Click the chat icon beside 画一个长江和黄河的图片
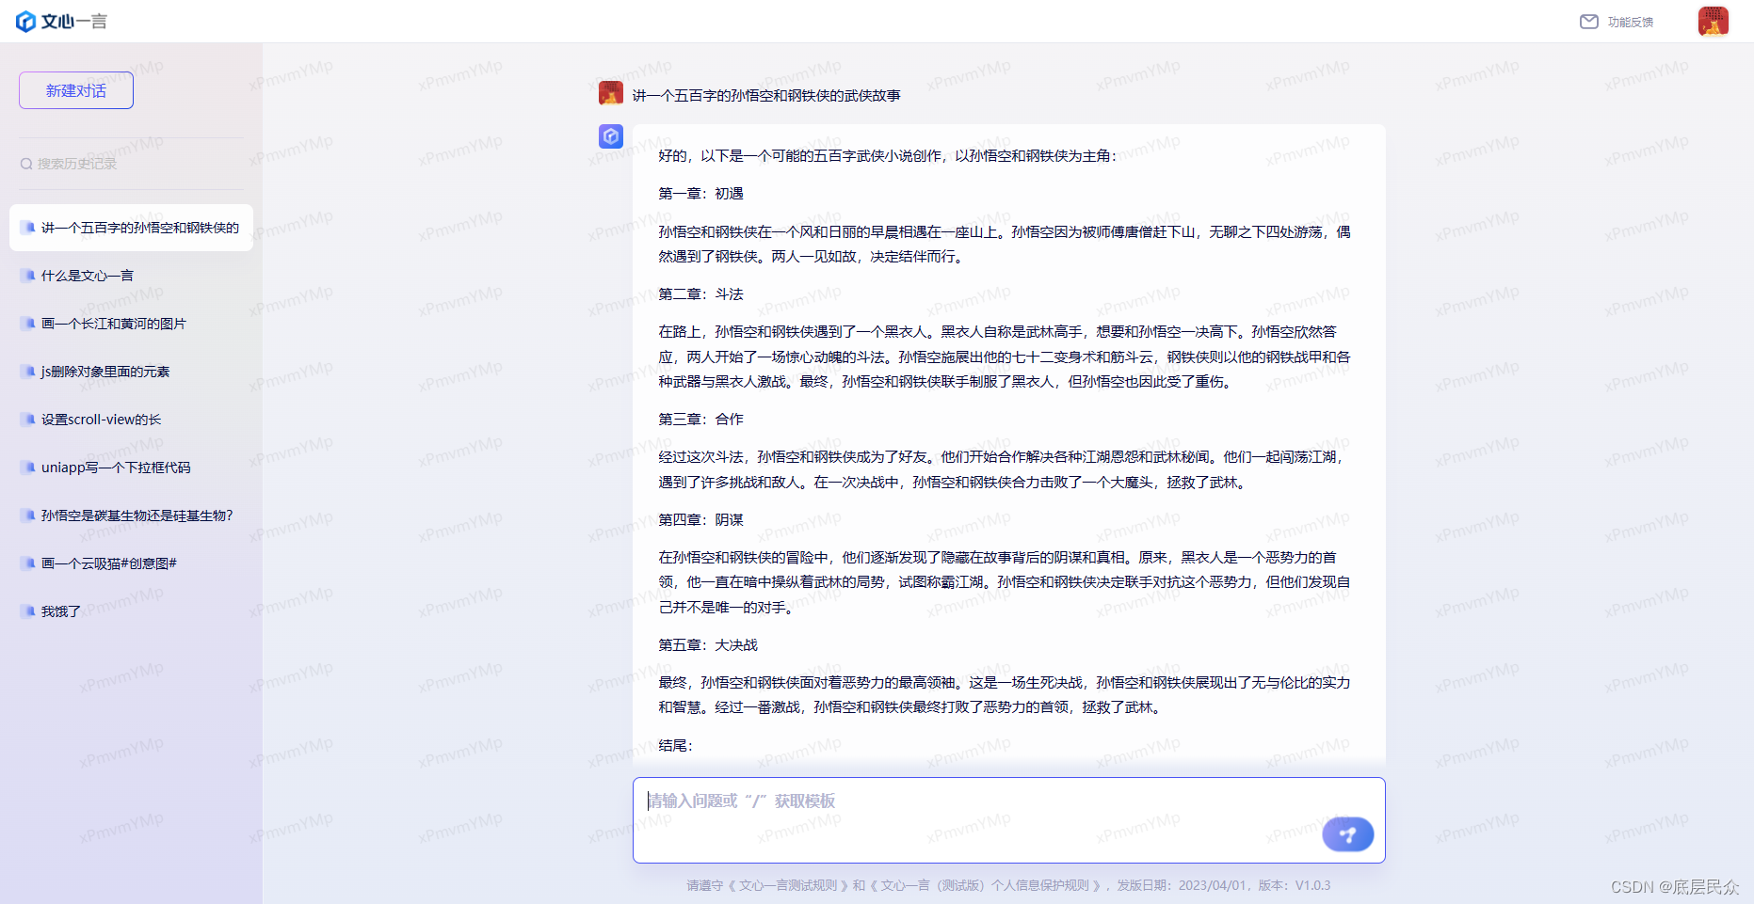 click(x=29, y=324)
